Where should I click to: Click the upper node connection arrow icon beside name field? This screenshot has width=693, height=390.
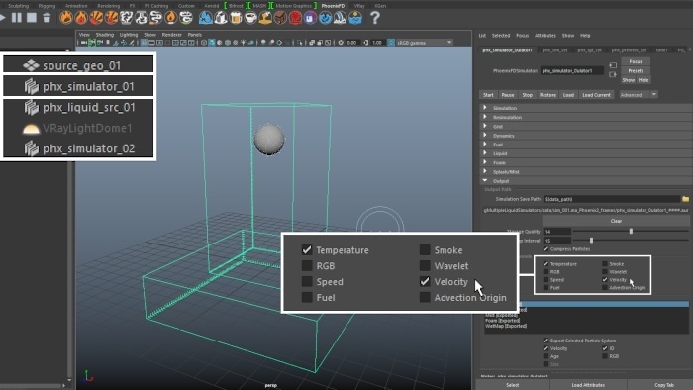pos(613,65)
